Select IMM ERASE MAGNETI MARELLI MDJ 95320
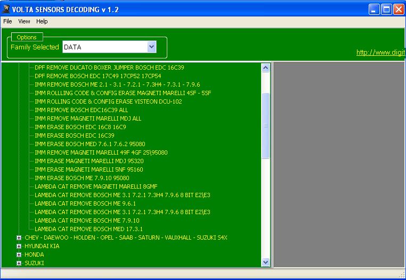The image size is (406, 280). pos(89,162)
